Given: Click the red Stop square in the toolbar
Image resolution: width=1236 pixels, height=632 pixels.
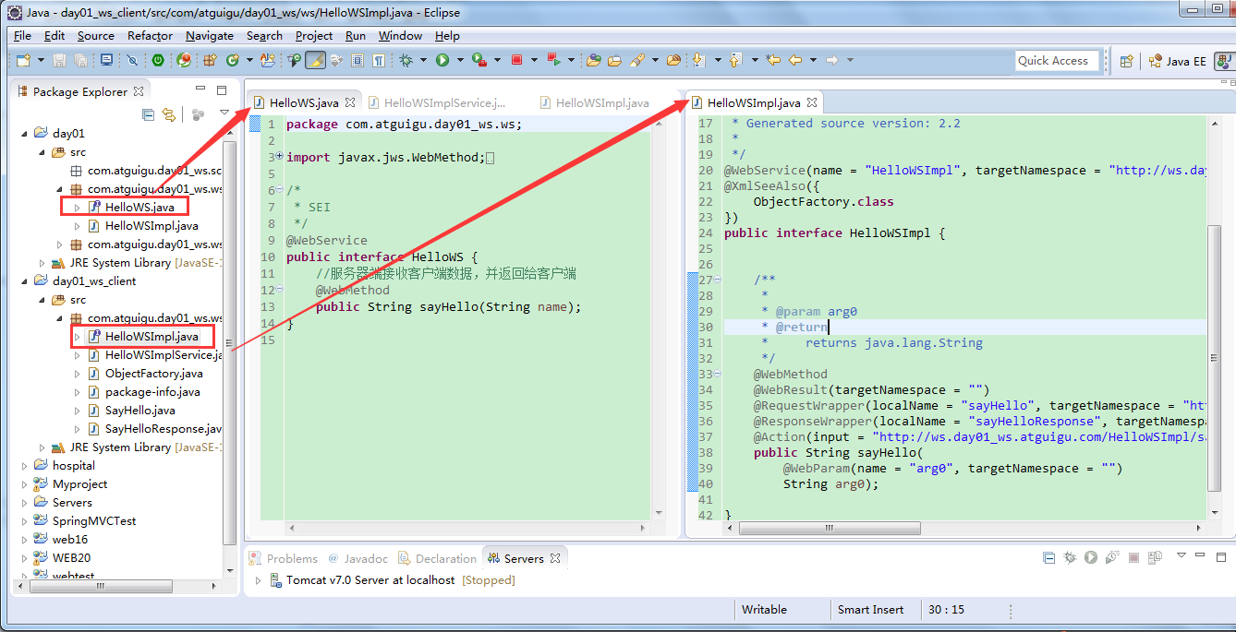Looking at the screenshot, I should pyautogui.click(x=515, y=60).
